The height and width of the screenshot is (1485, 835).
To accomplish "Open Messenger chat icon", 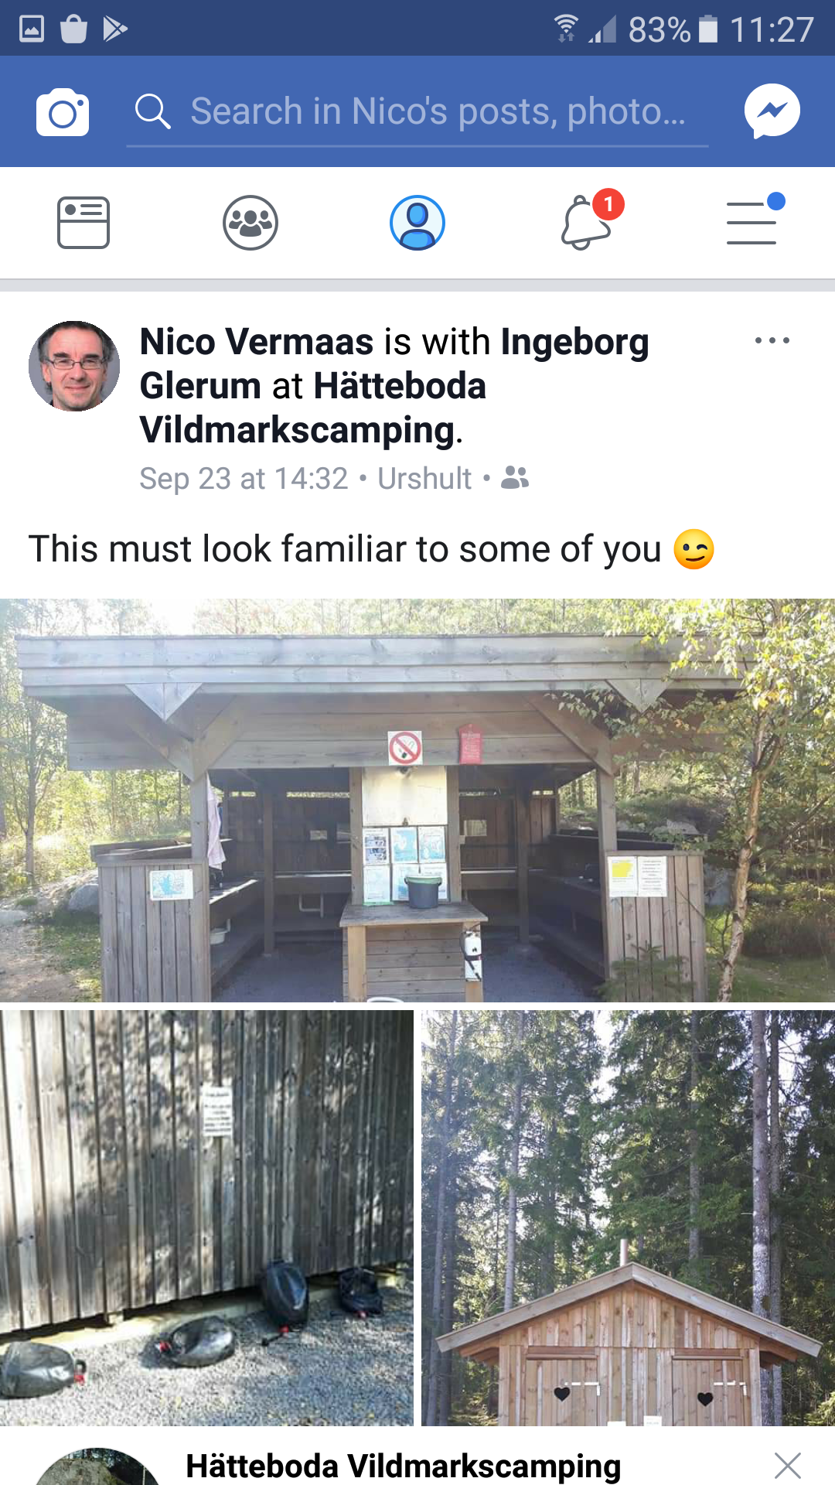I will click(x=772, y=111).
